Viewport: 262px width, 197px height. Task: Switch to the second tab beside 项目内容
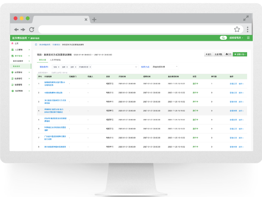point(55,60)
